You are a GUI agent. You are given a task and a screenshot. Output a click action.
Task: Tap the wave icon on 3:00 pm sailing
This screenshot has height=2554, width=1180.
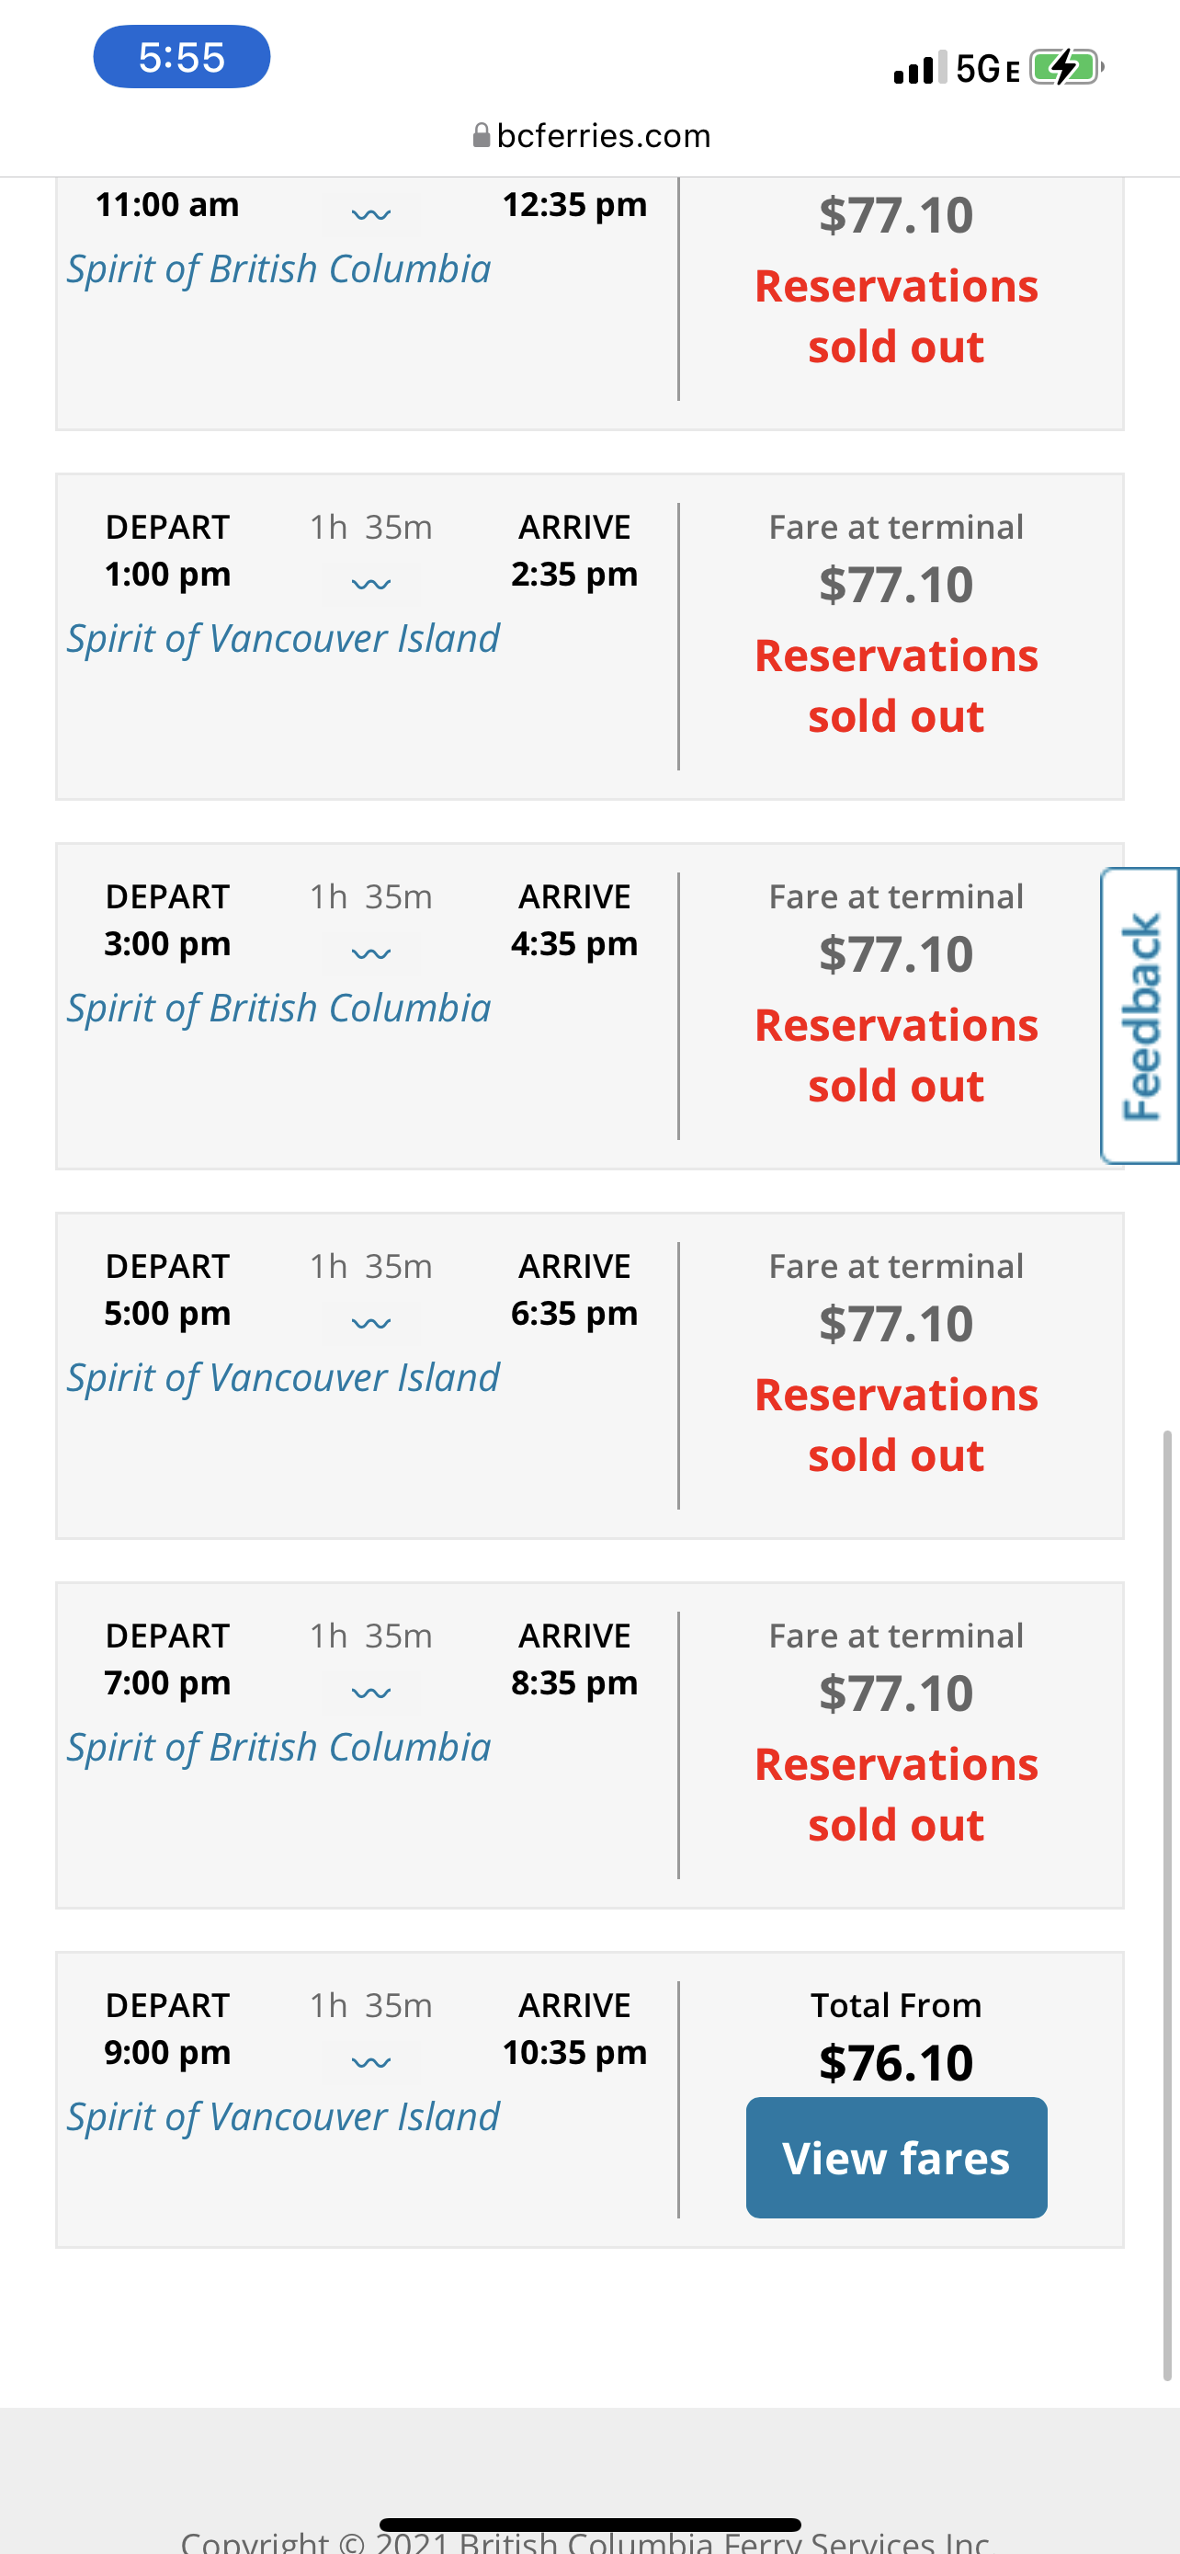370,953
